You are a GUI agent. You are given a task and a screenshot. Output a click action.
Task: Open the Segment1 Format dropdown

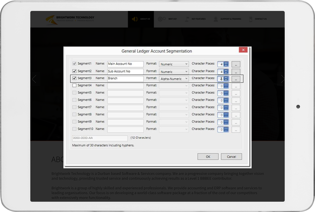pos(174,64)
